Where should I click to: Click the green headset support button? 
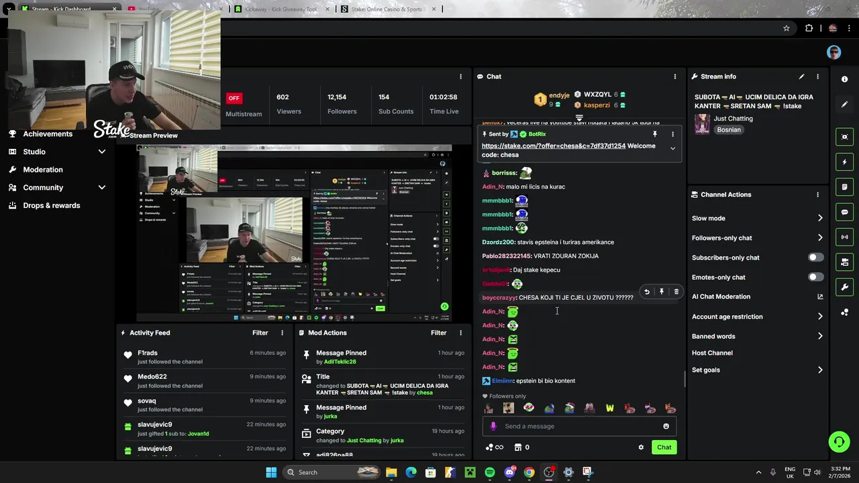[839, 441]
